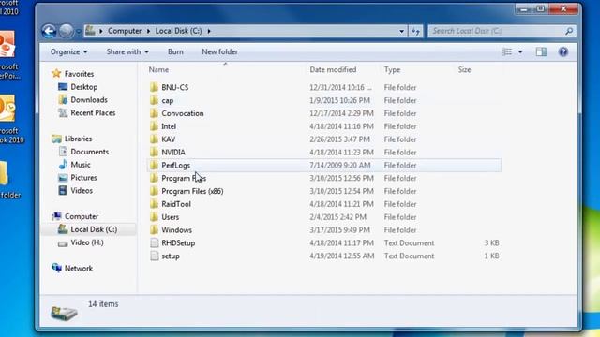Select Local Disk (C:) in address bar path
Viewport: 600px width, 337px height.
pyautogui.click(x=178, y=31)
